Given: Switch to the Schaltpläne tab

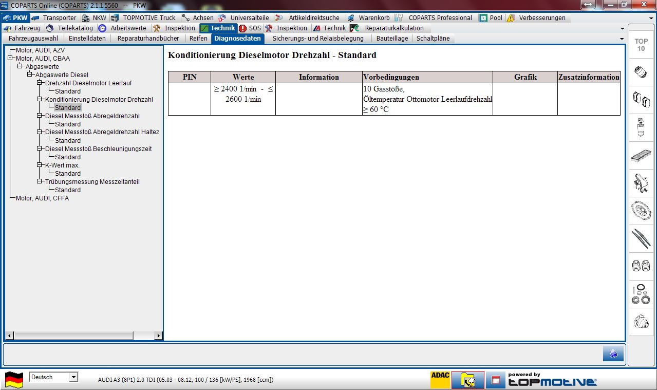Looking at the screenshot, I should click(433, 39).
